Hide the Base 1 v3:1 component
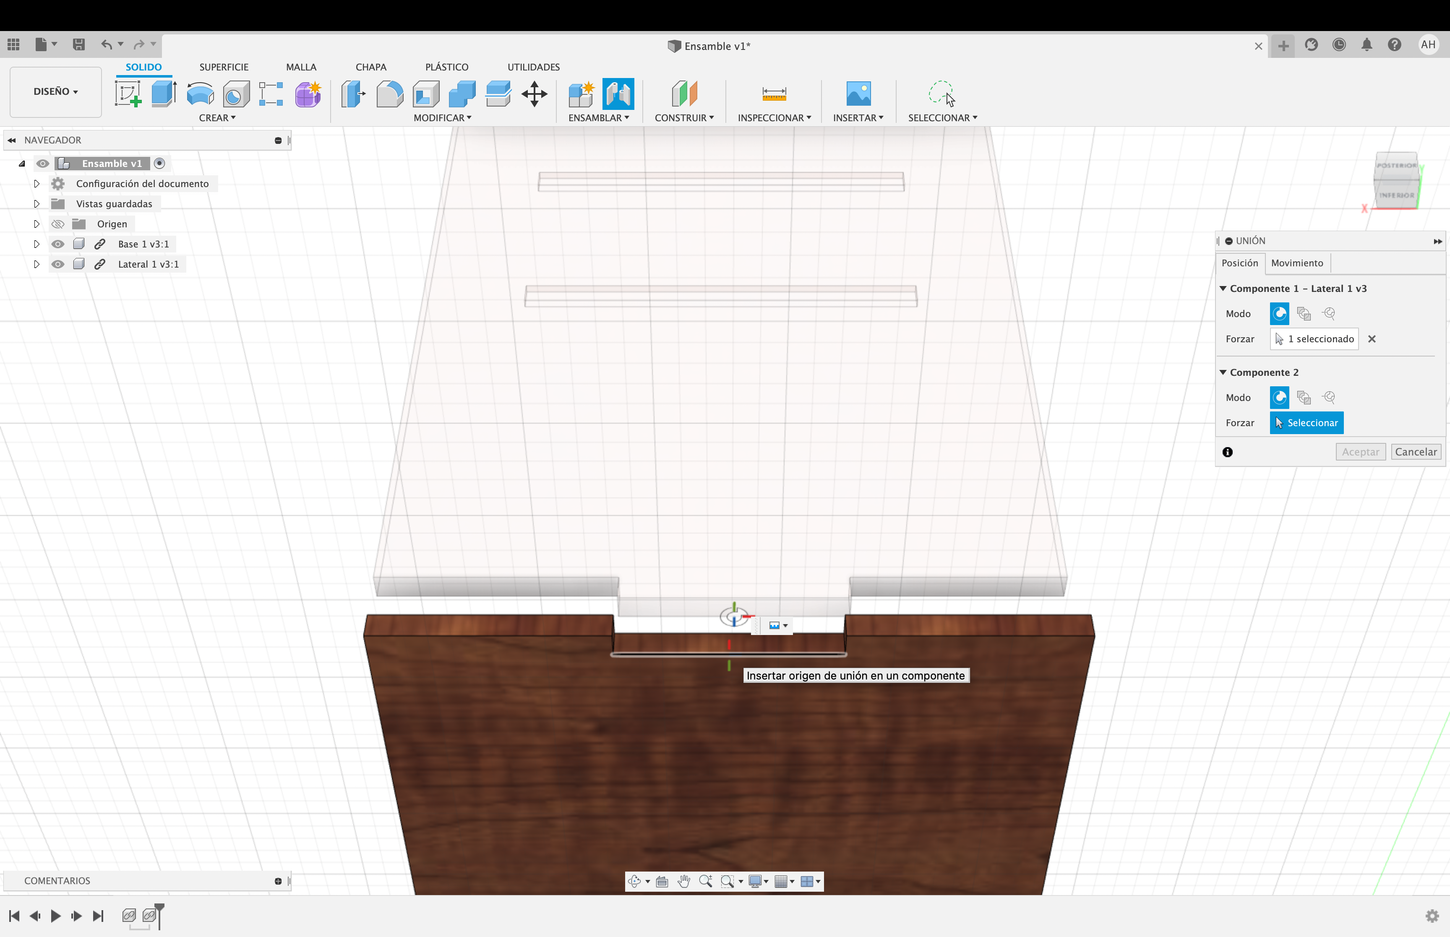 [x=58, y=244]
